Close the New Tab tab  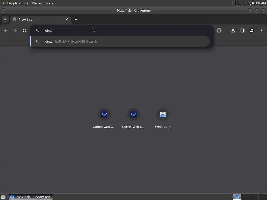(x=67, y=19)
